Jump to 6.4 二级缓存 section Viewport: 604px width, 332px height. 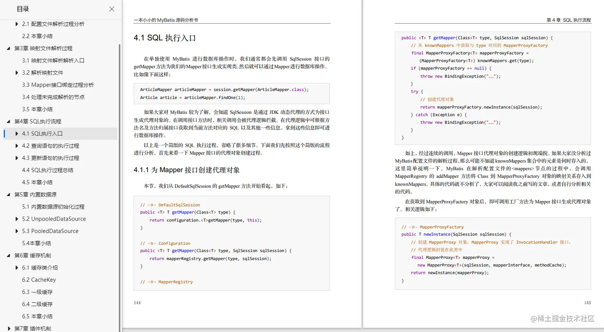(37, 304)
